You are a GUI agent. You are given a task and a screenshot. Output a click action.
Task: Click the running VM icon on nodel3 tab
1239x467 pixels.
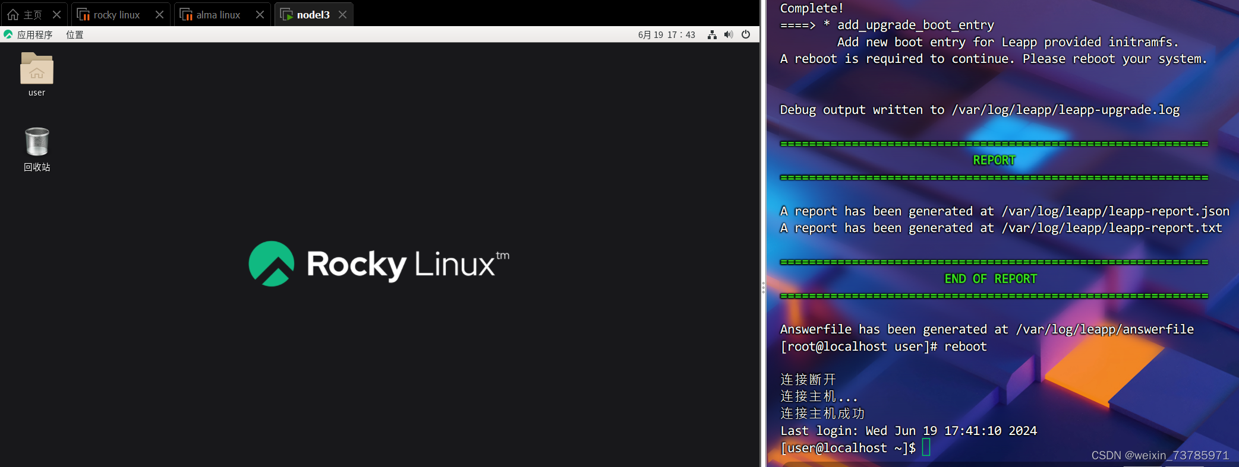click(x=286, y=14)
